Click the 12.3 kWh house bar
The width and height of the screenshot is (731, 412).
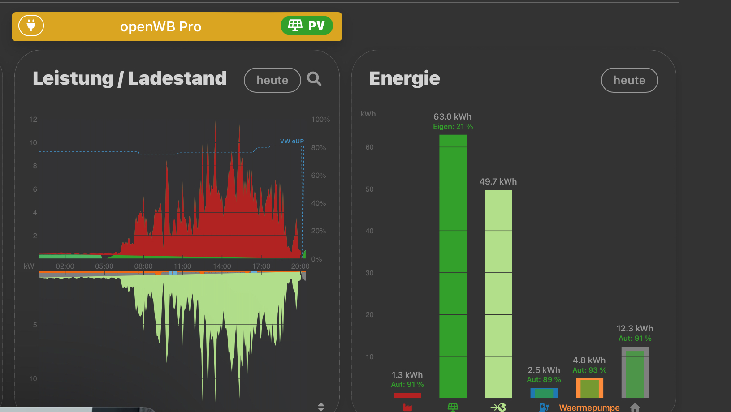(635, 372)
